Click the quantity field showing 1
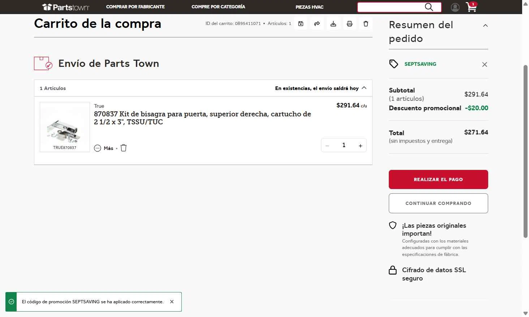Viewport: 529px width, 317px height. click(x=344, y=145)
